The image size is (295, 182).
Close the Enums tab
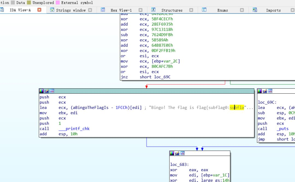click(x=242, y=10)
